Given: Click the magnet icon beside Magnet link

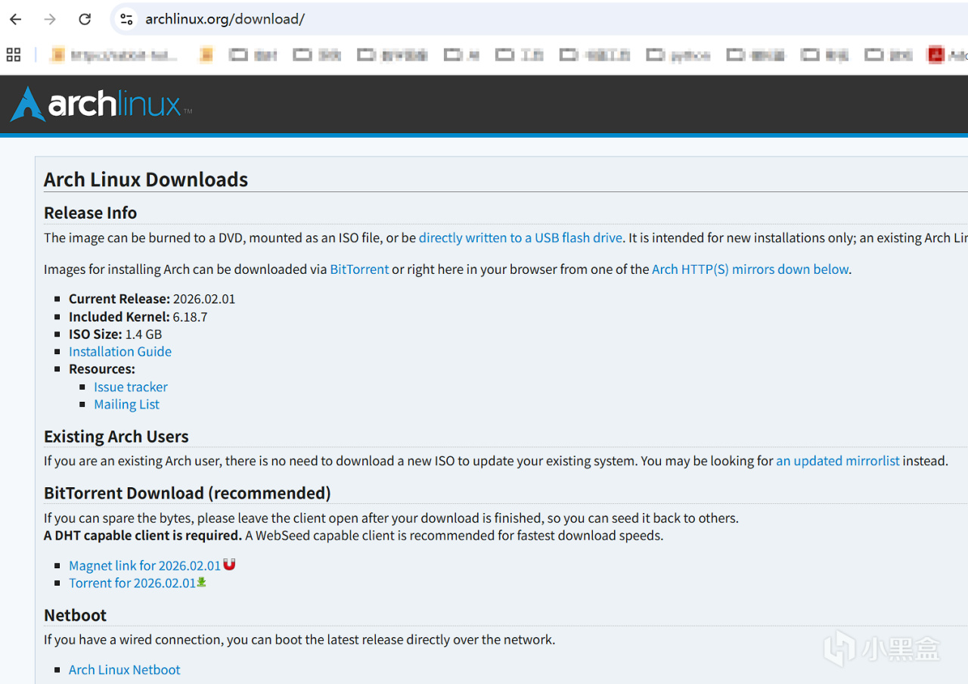Looking at the screenshot, I should pos(229,564).
